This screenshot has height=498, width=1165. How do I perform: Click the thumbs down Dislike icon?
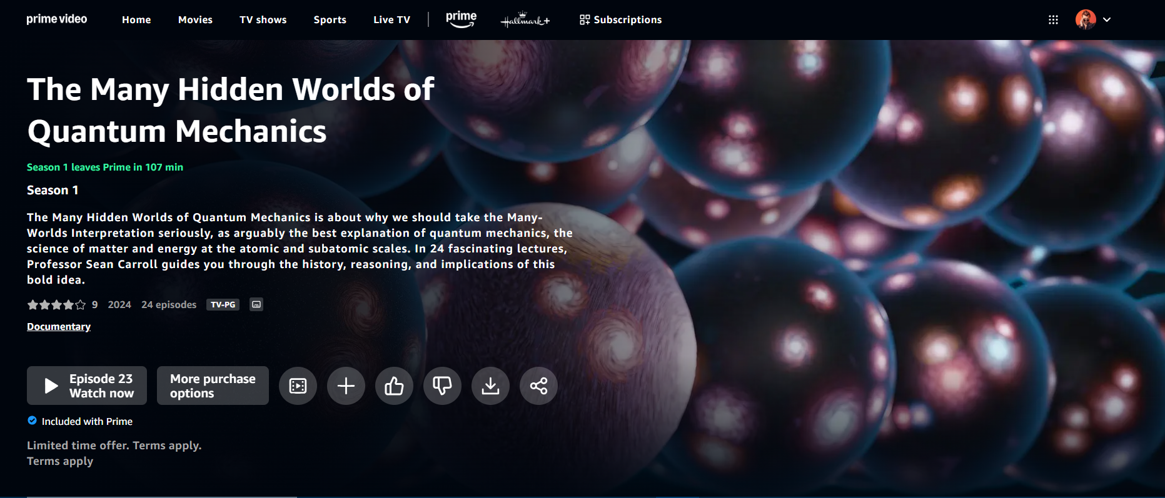[442, 386]
